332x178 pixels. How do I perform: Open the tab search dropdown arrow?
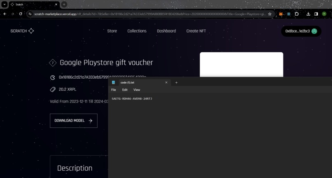pos(5,4)
